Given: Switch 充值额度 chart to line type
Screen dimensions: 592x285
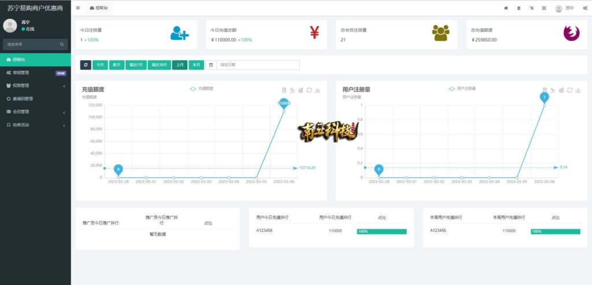Looking at the screenshot, I should point(292,90).
